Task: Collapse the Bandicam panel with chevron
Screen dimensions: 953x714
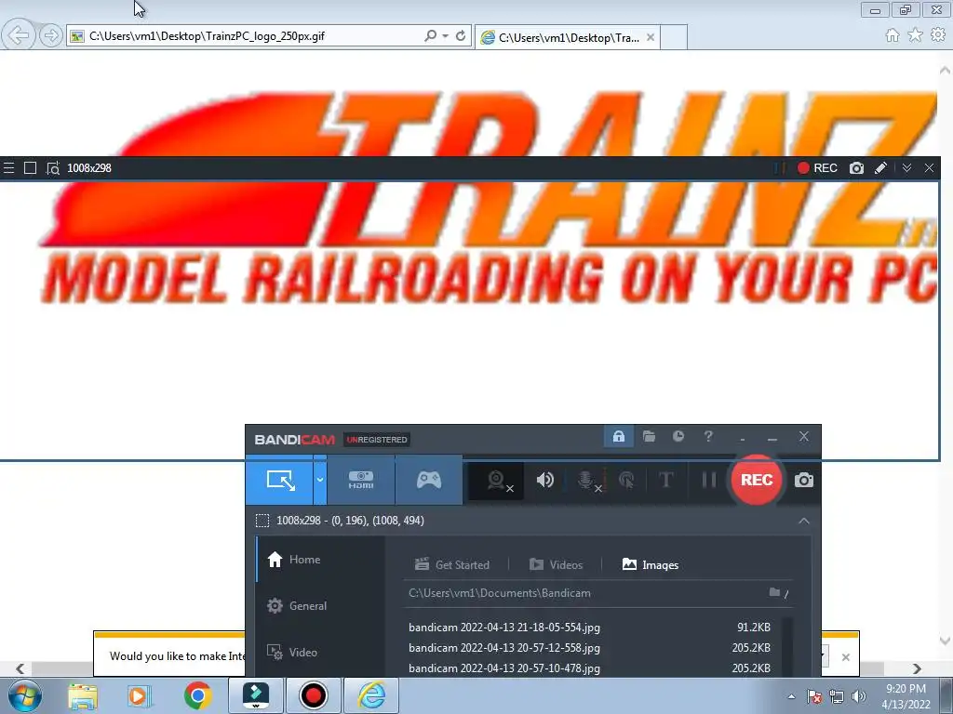Action: (x=804, y=521)
